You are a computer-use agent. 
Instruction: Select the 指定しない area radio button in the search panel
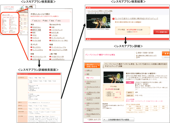pyautogui.click(x=33, y=21)
